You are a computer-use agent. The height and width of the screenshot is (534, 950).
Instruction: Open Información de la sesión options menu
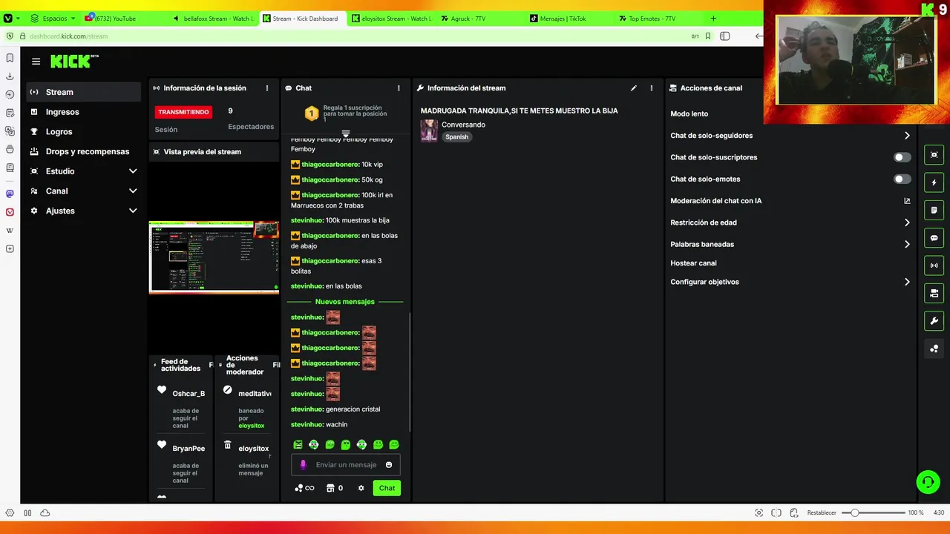(267, 88)
